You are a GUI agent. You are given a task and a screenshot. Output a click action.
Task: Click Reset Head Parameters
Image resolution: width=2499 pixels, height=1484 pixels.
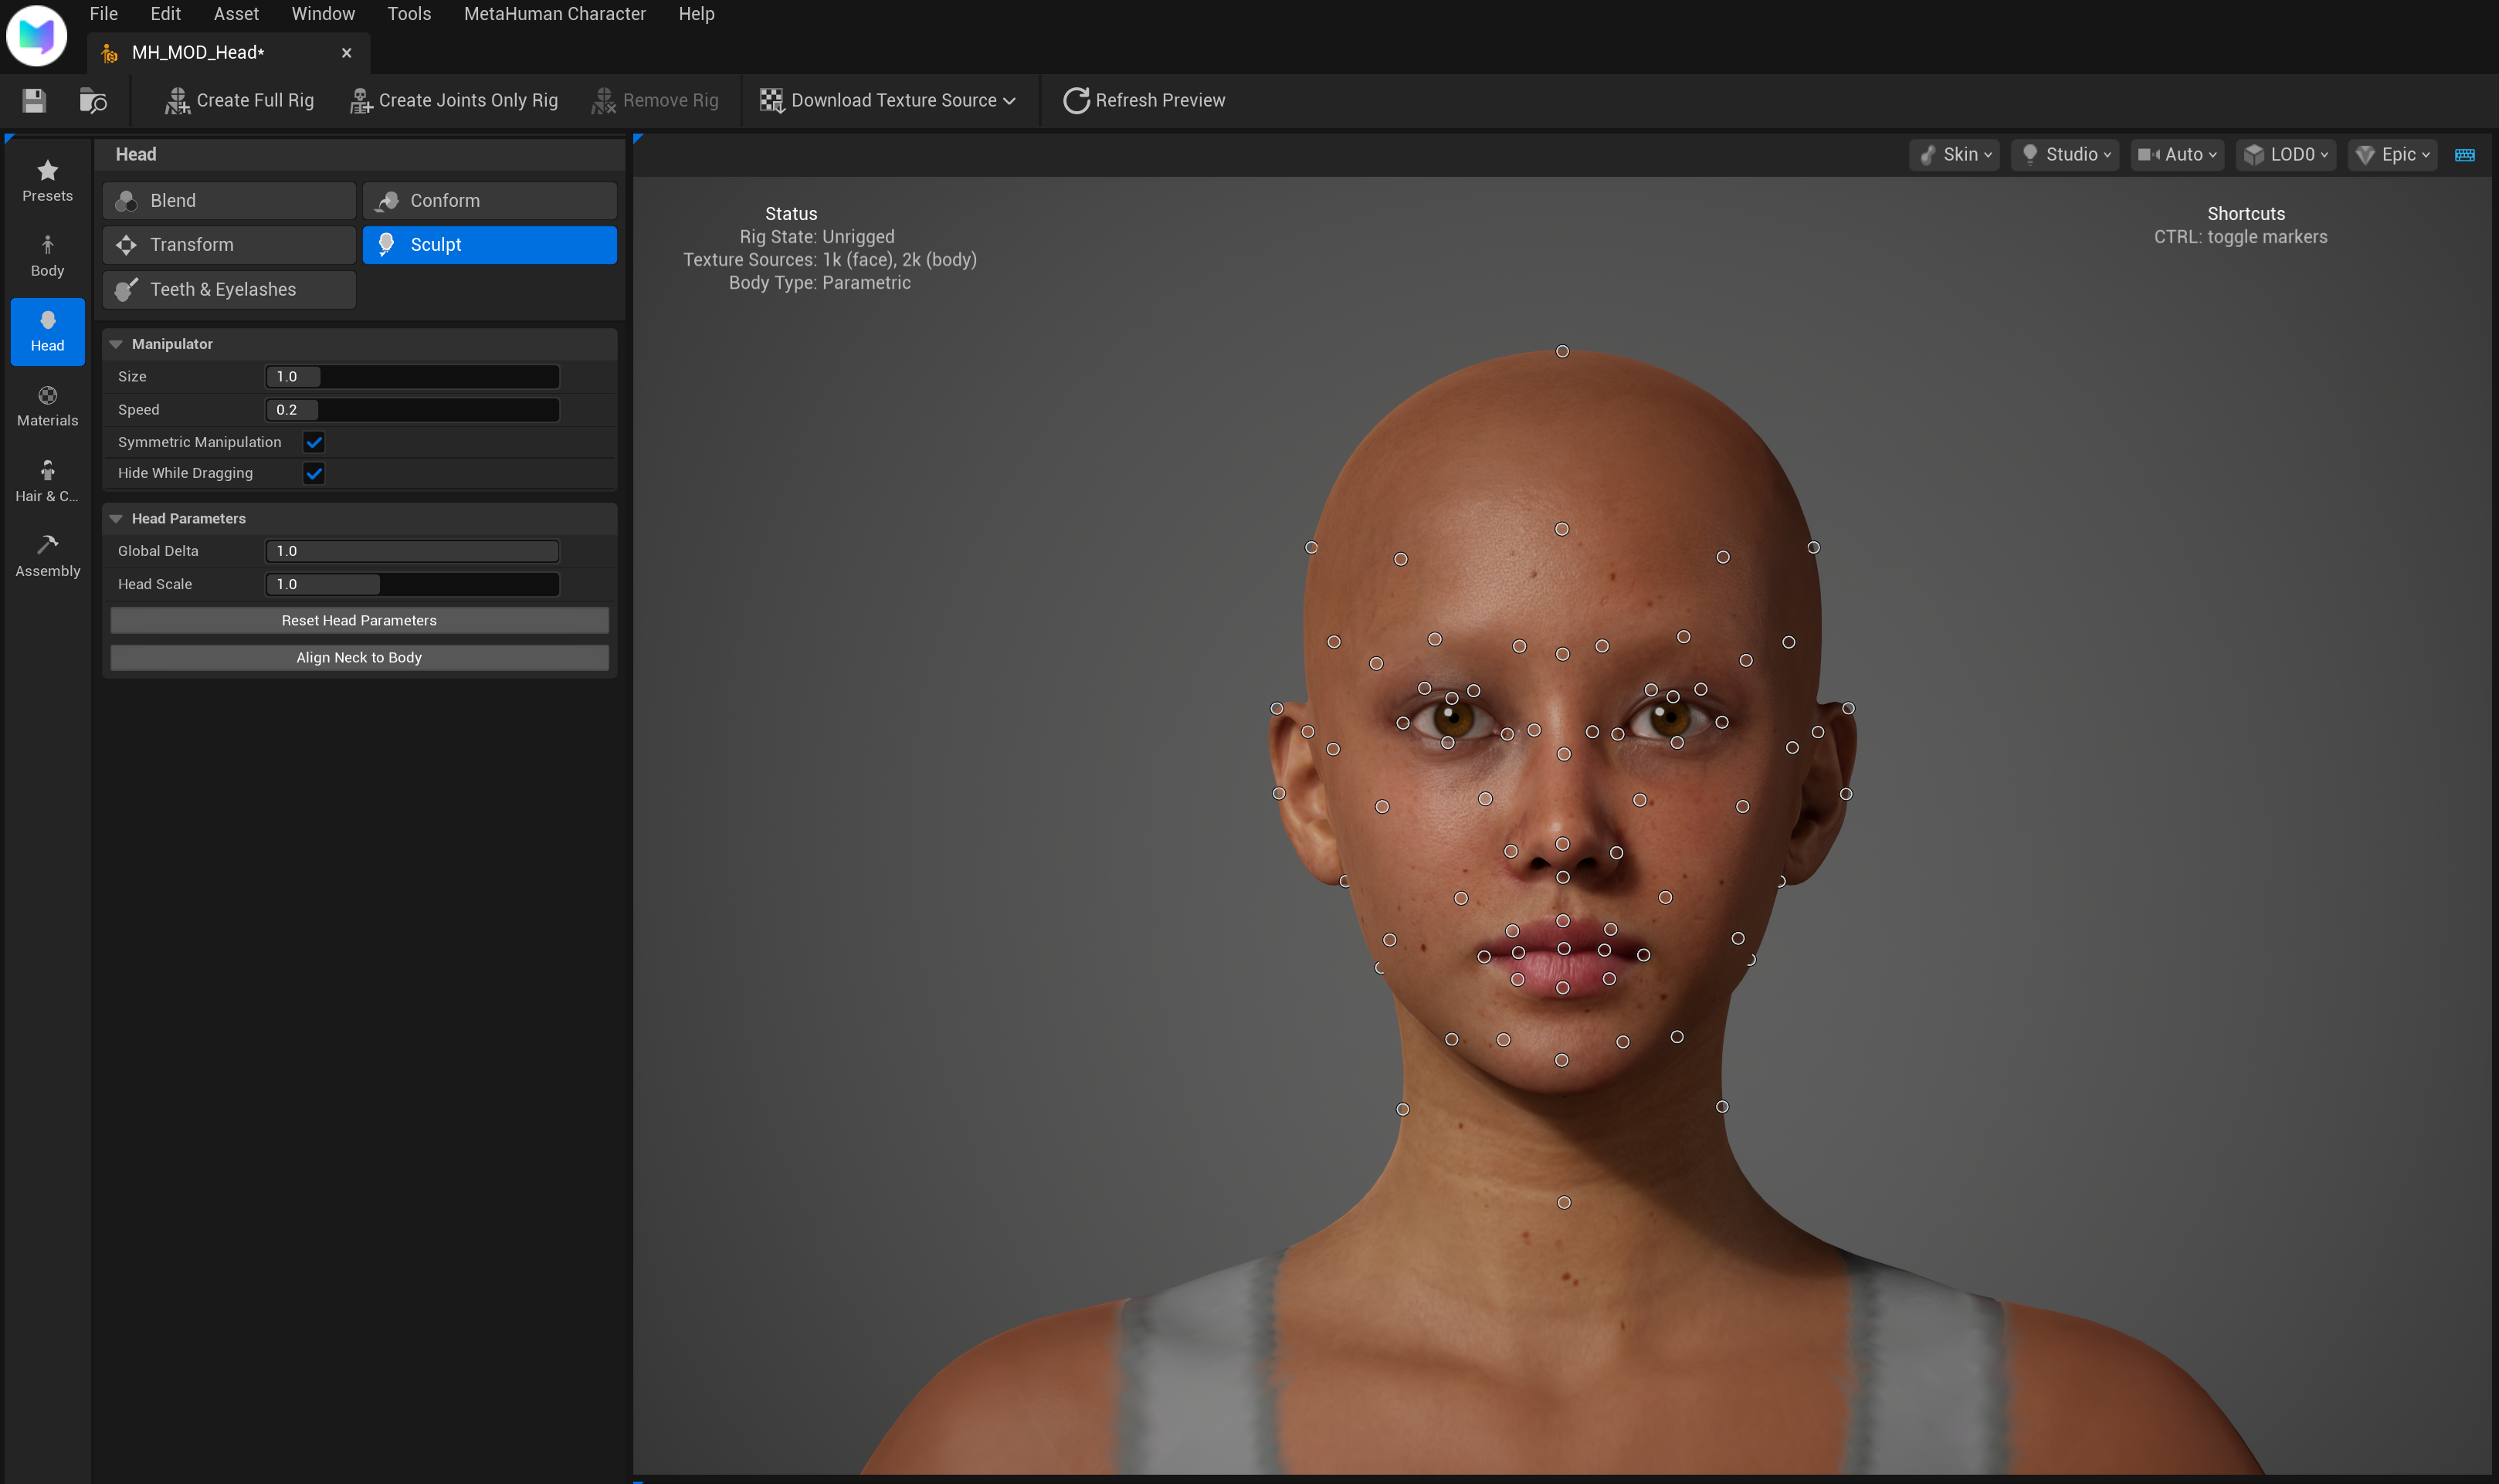(x=358, y=620)
